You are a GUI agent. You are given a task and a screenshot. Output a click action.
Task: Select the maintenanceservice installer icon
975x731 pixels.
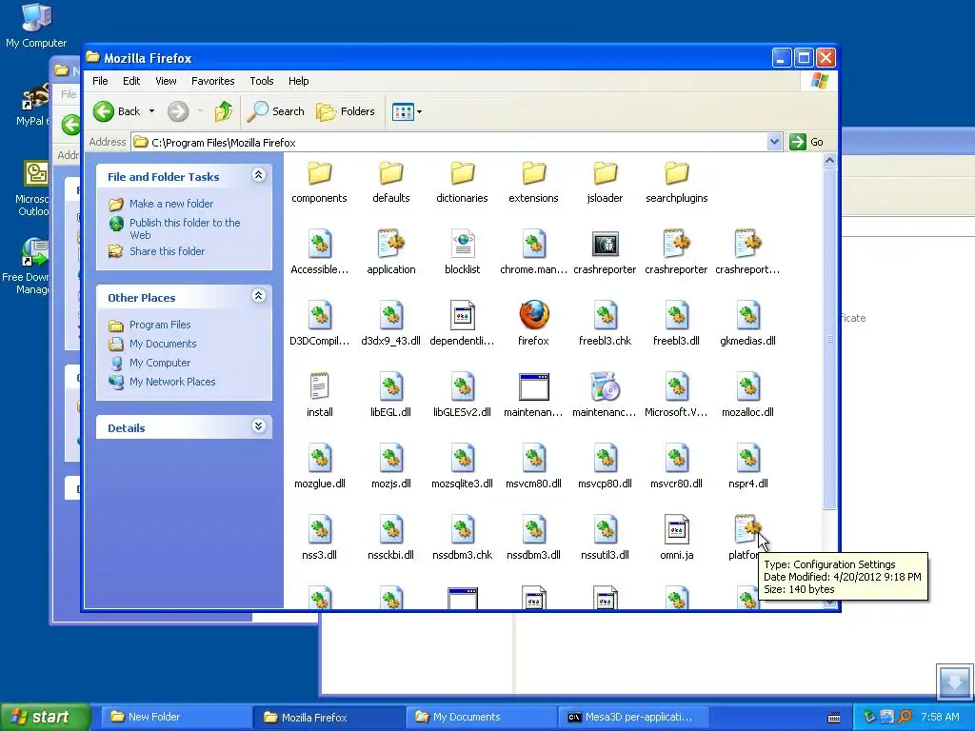(605, 395)
